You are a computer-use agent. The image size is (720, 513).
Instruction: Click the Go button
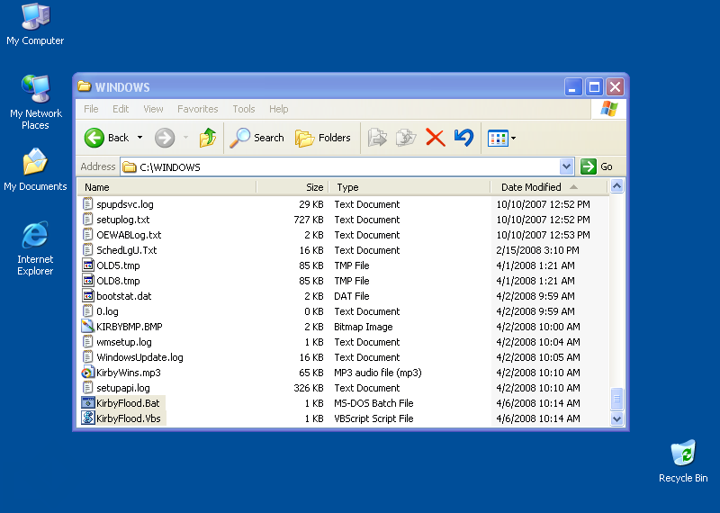pyautogui.click(x=597, y=166)
